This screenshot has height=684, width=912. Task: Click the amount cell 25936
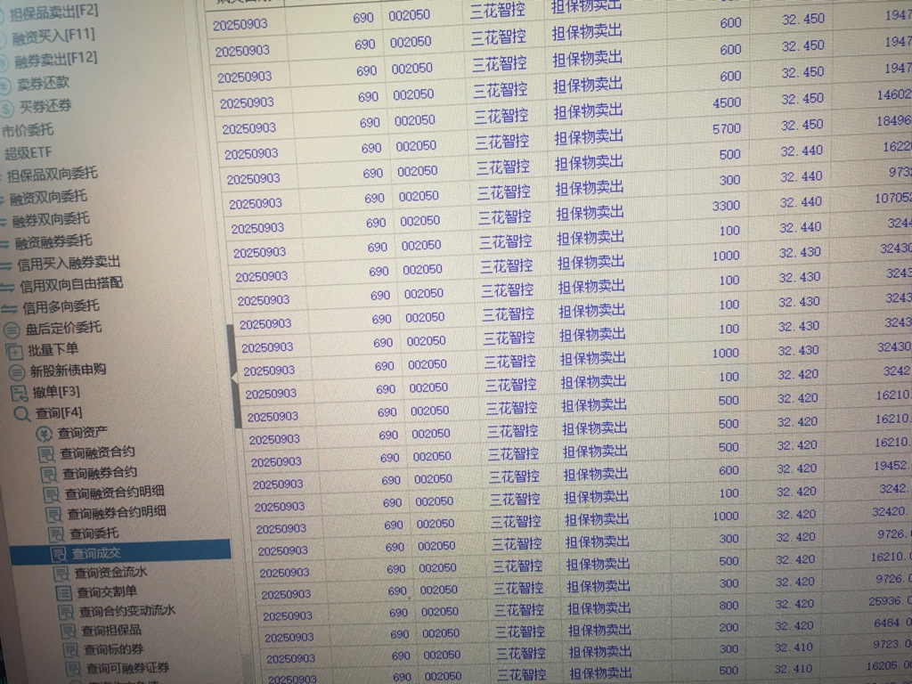pyautogui.click(x=890, y=601)
